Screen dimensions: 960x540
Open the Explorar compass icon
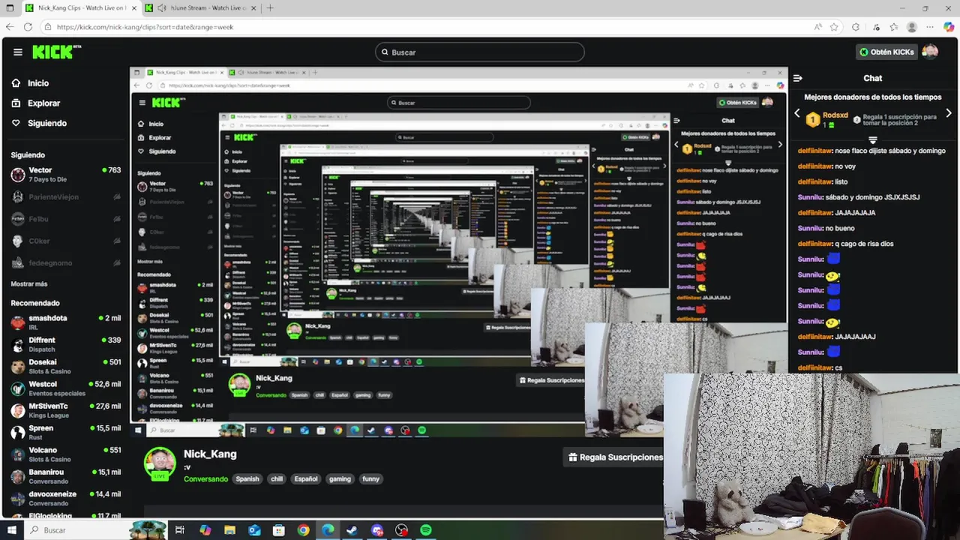click(16, 103)
